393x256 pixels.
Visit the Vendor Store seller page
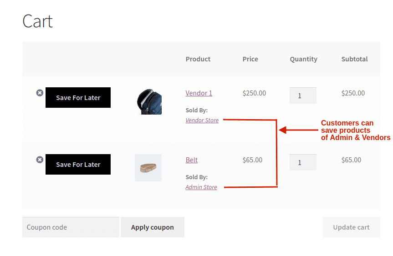coord(202,120)
